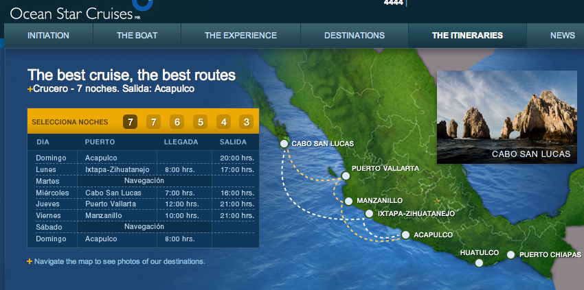Select the Huatulco map marker
Screen dimensions: 584x290
pyautogui.click(x=480, y=261)
